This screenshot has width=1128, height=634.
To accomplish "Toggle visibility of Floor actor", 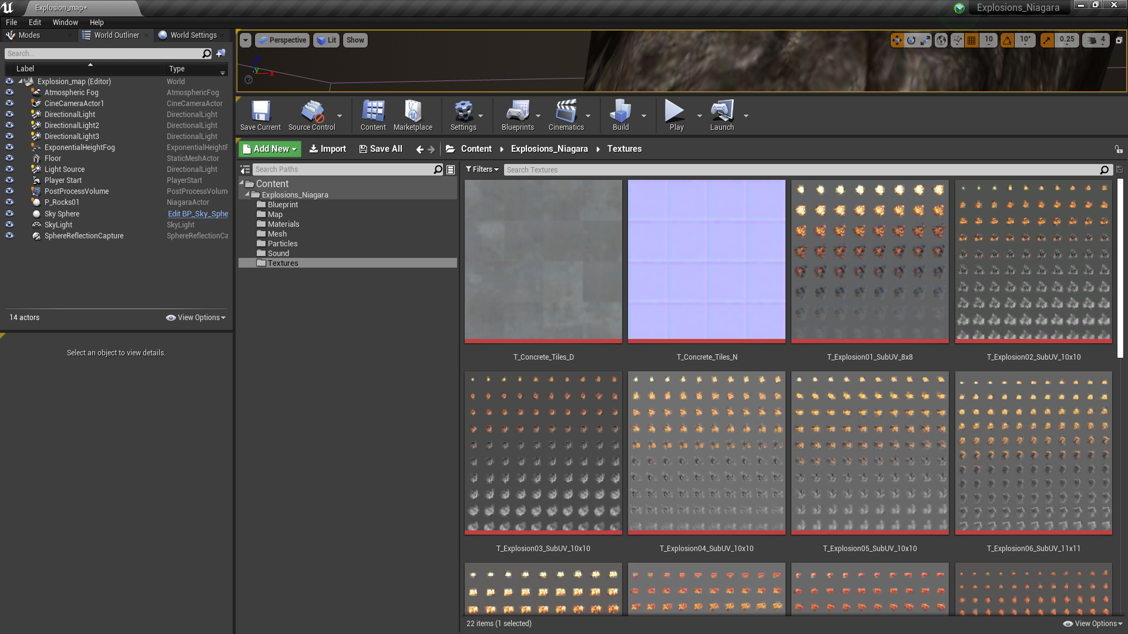I will pyautogui.click(x=9, y=158).
